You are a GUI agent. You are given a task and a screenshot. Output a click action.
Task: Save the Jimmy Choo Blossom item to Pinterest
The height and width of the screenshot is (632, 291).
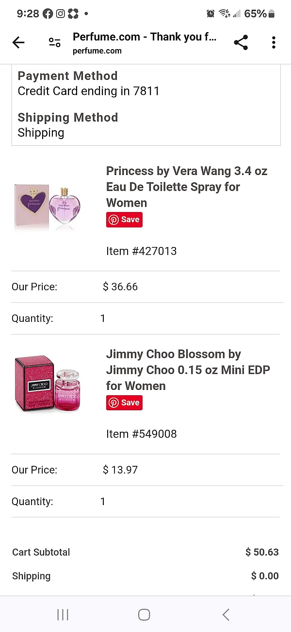(124, 403)
